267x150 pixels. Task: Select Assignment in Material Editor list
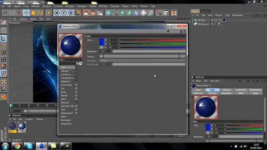pos(66,124)
